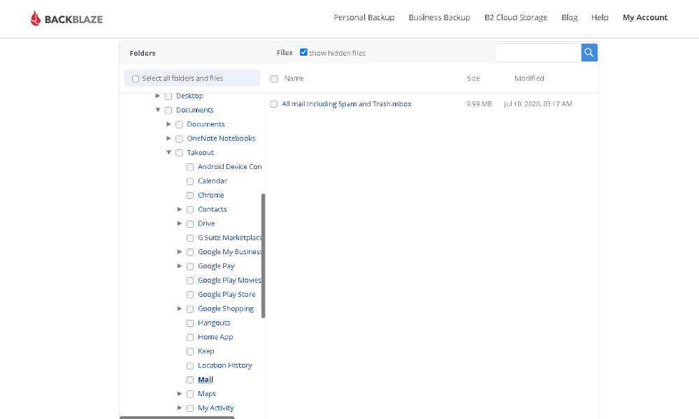
Task: Expand the Contacts folder arrow
Action: 180,209
